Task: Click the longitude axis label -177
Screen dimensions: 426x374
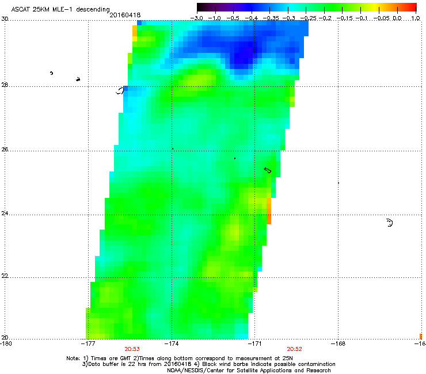Action: (88, 344)
